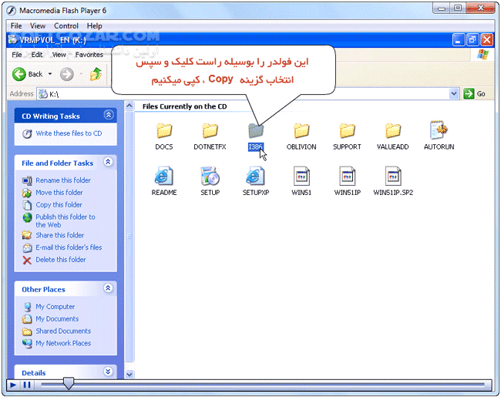The image size is (501, 397).
Task: Click the Macromedia Flash Player title icon
Action: [12, 11]
